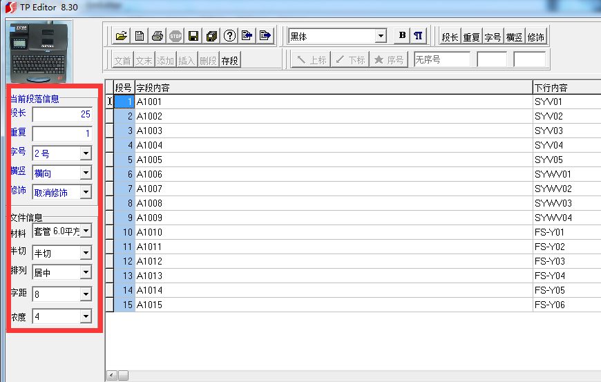Toggle the paragraph mark ¶ button
This screenshot has height=382, width=601.
(x=419, y=36)
